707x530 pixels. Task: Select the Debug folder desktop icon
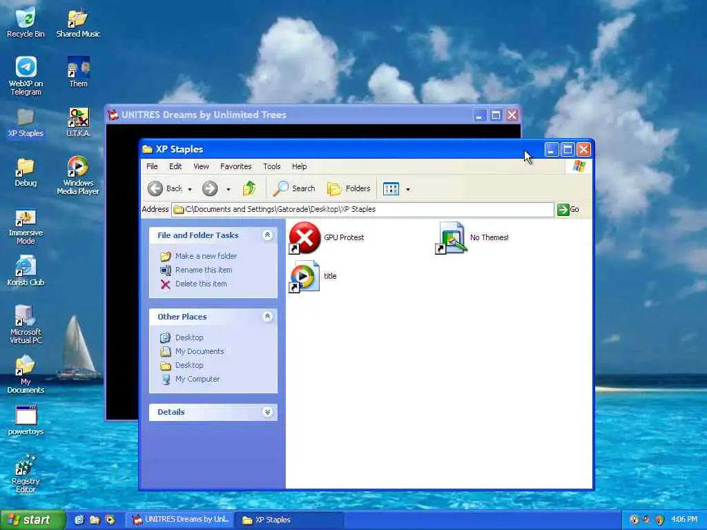pos(26,172)
